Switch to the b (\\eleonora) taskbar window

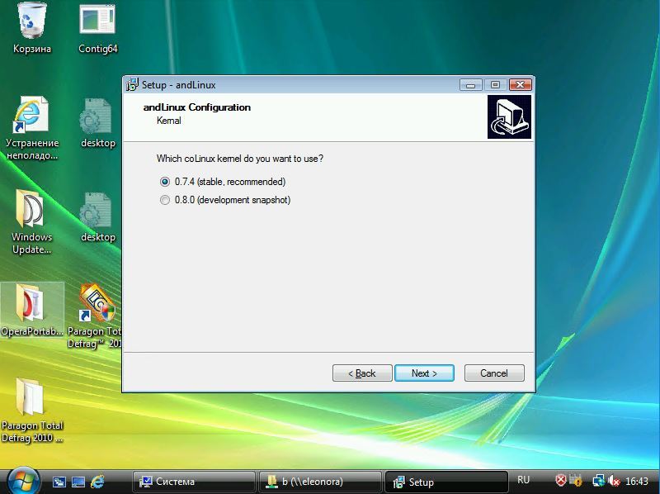(x=319, y=482)
